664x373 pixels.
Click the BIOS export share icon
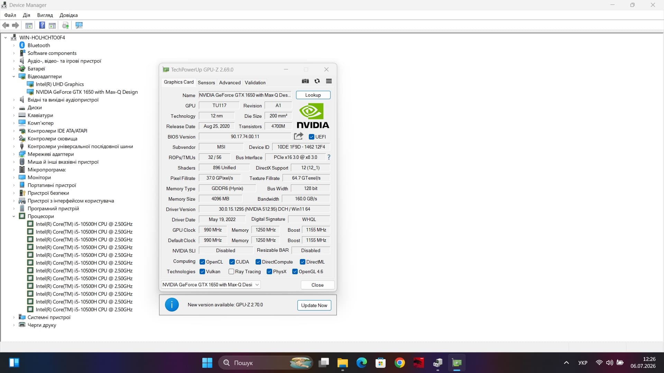(x=298, y=136)
